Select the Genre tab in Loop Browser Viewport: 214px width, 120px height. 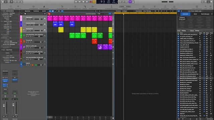195,14
